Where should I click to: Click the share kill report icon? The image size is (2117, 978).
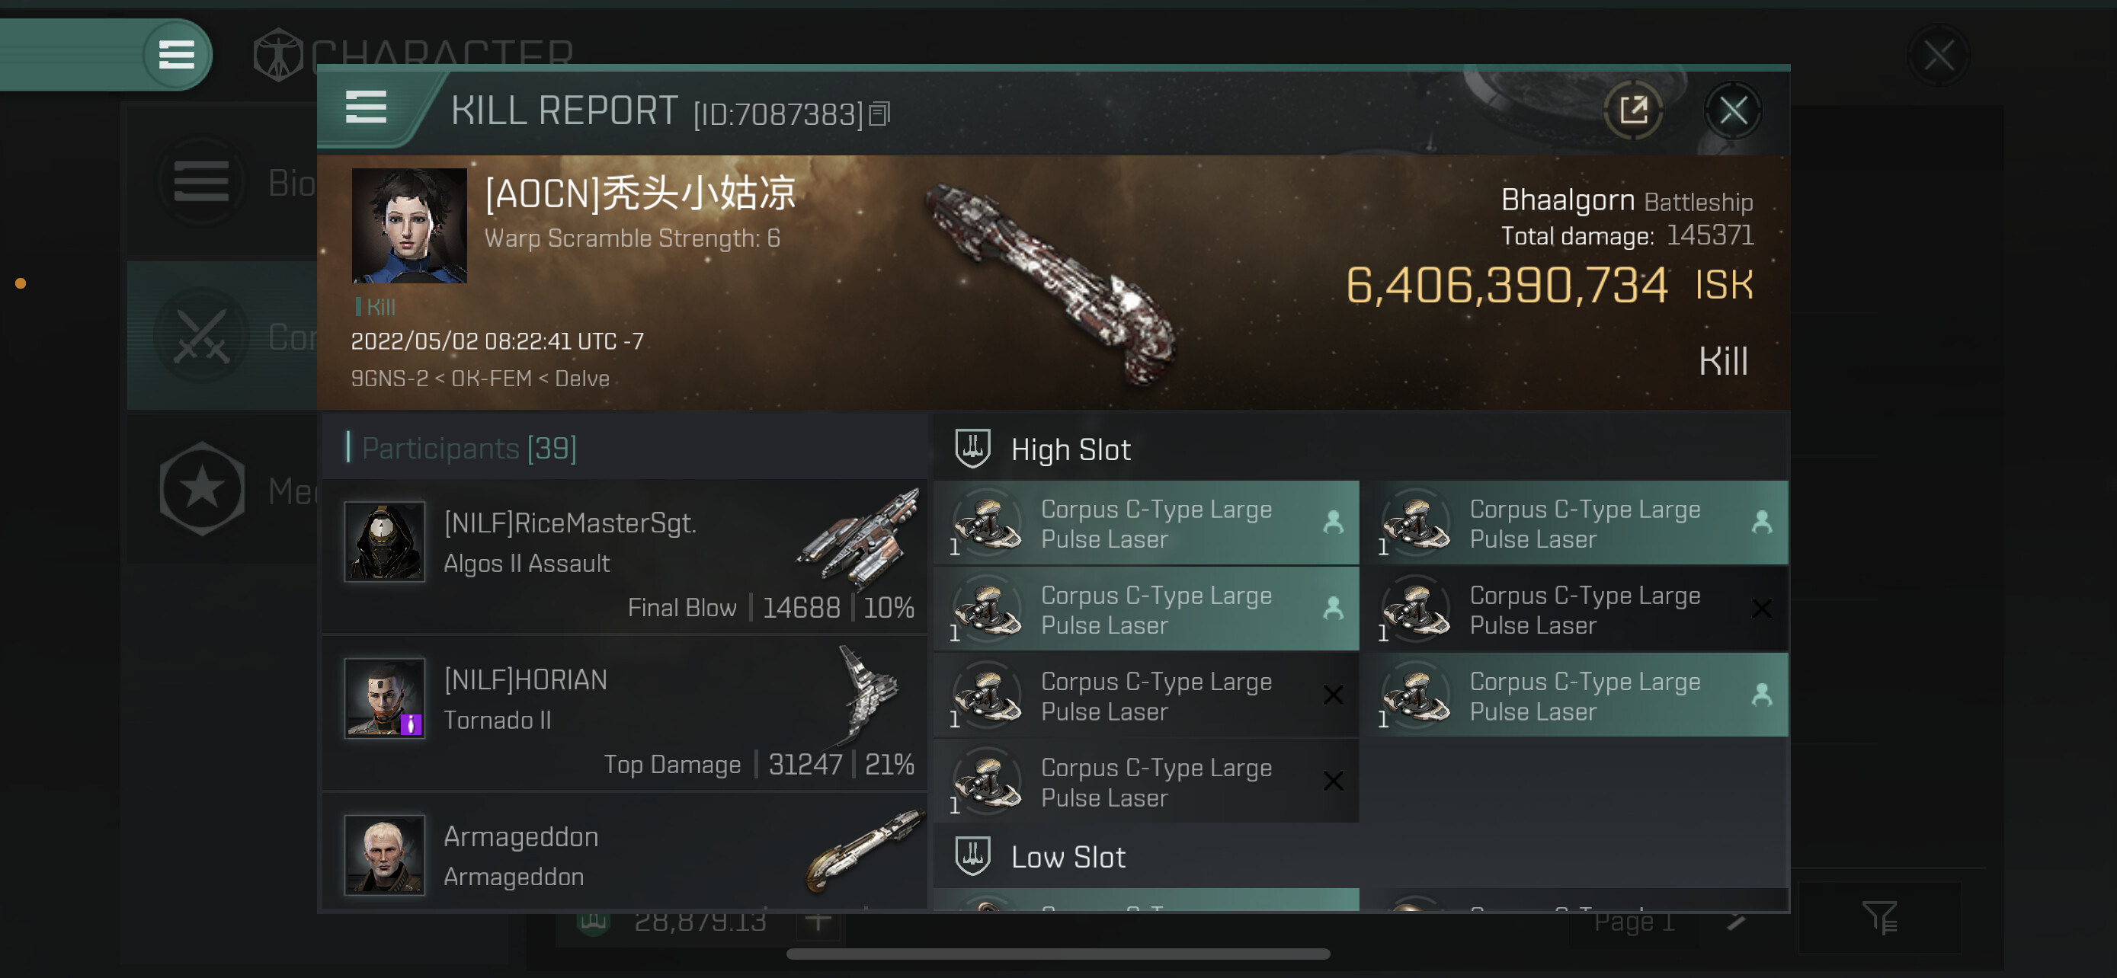pyautogui.click(x=1632, y=110)
